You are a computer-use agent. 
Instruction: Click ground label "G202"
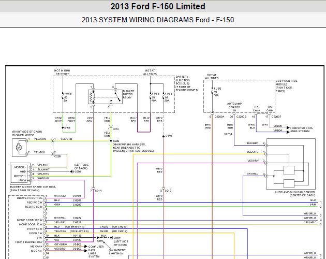pos(117,238)
